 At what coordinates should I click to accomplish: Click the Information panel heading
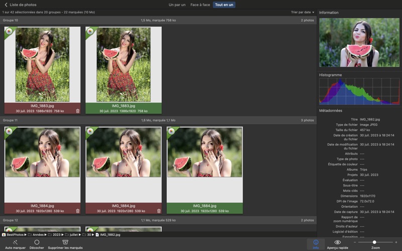[329, 13]
